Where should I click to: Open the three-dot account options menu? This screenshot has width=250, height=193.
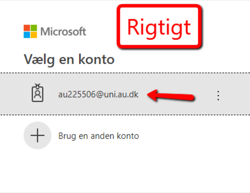[x=218, y=96]
